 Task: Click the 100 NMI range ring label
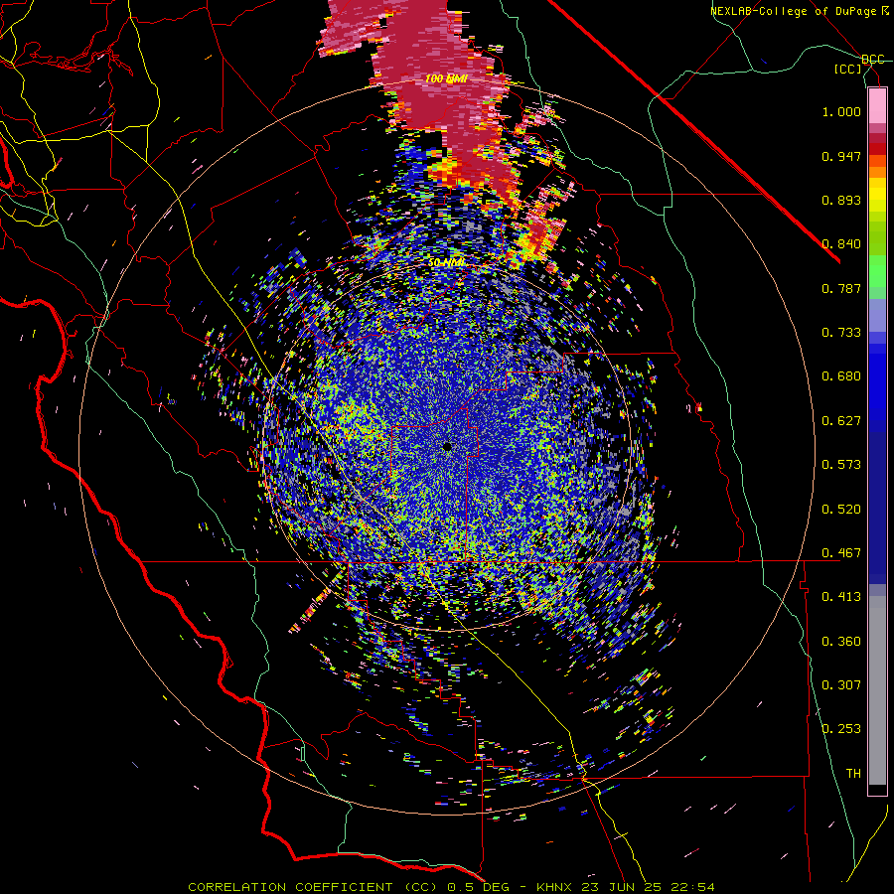(x=446, y=78)
